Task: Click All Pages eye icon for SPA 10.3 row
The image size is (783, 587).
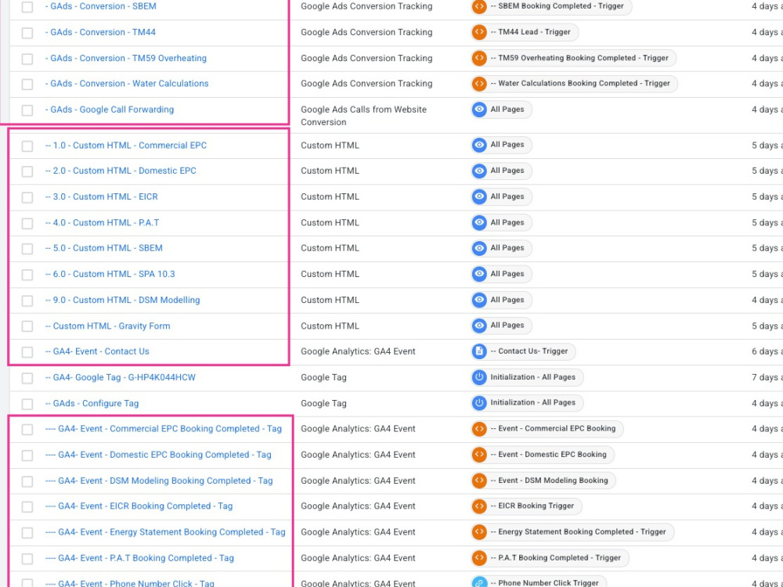Action: pos(479,274)
